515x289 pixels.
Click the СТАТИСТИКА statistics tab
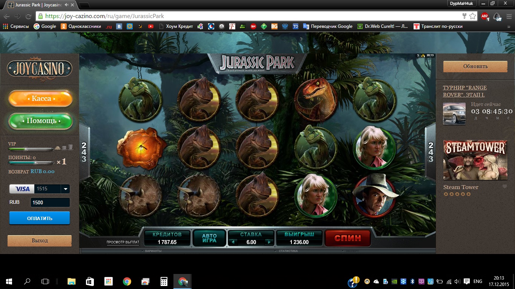coord(288,251)
